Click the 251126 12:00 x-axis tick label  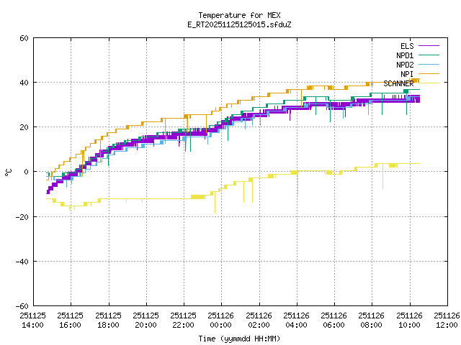pyautogui.click(x=447, y=320)
